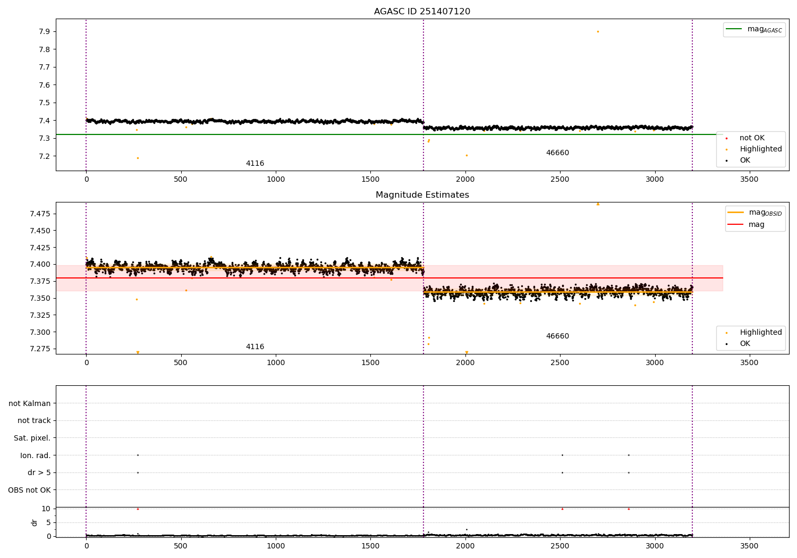Click the 7.475 y-axis tick label

pyautogui.click(x=40, y=214)
